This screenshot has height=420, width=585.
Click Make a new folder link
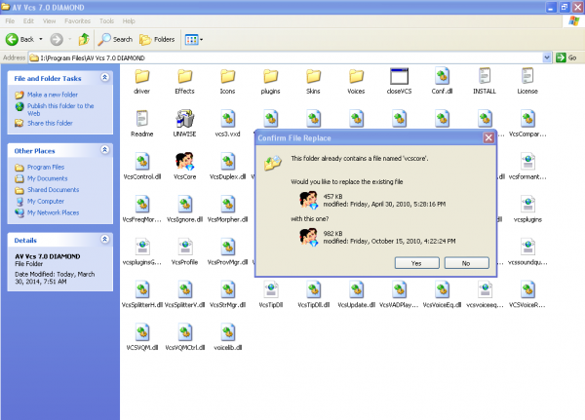[x=54, y=93]
